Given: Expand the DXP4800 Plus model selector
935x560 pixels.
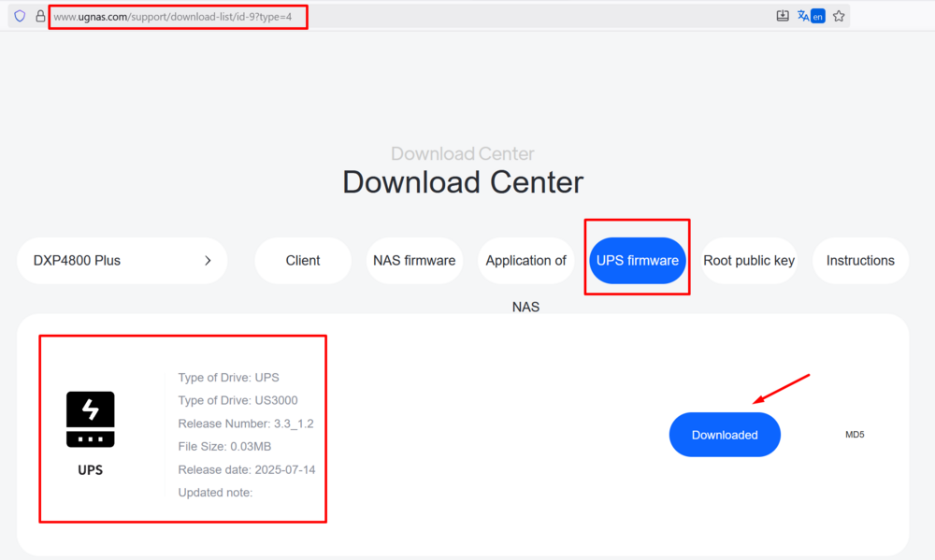Looking at the screenshot, I should coord(122,261).
